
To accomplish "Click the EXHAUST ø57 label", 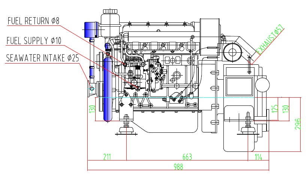I will pos(270,40).
